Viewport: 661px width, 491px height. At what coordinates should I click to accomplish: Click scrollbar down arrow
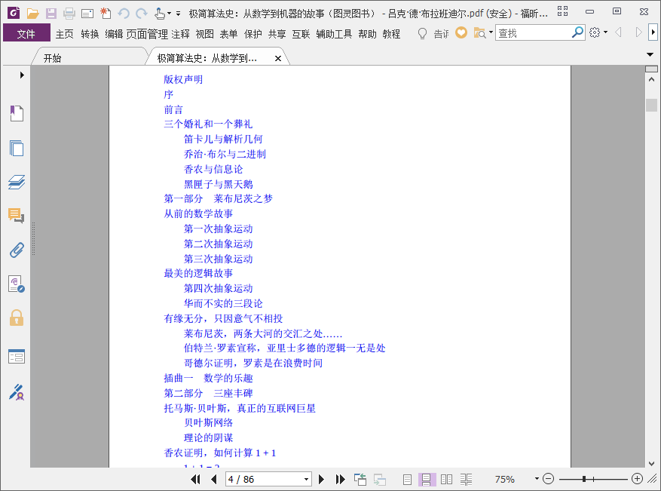click(651, 463)
